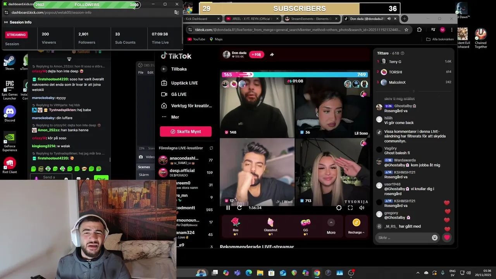Open Chrome extensions puzzle icon
This screenshot has width=496, height=279.
click(x=419, y=30)
